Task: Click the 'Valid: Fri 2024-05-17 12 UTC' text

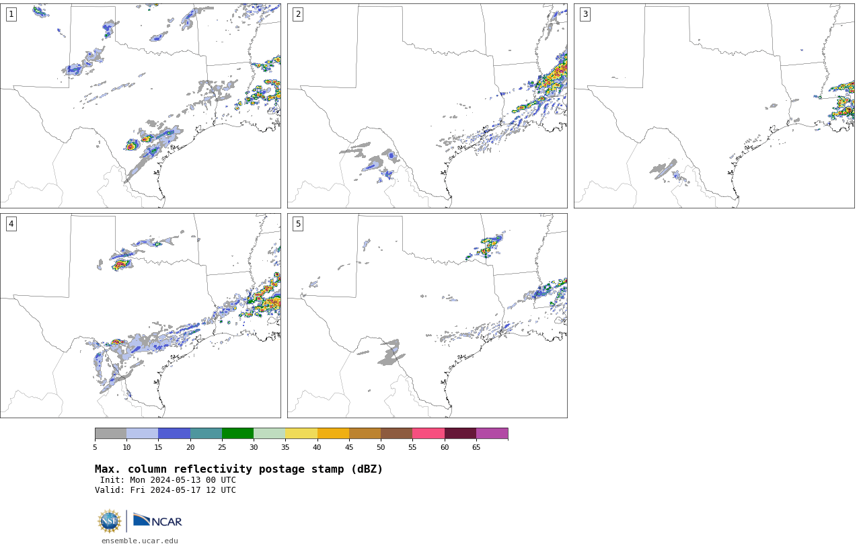Action: click(x=165, y=490)
